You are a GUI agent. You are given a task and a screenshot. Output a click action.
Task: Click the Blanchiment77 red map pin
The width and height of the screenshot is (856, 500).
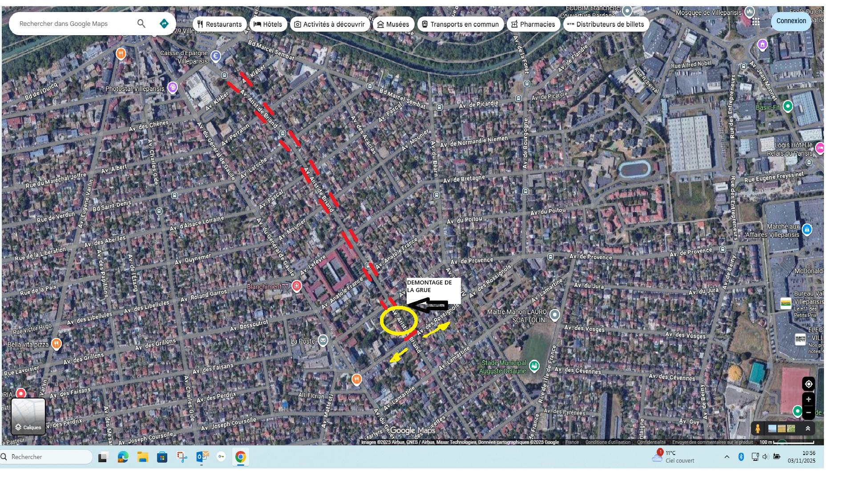pyautogui.click(x=297, y=286)
